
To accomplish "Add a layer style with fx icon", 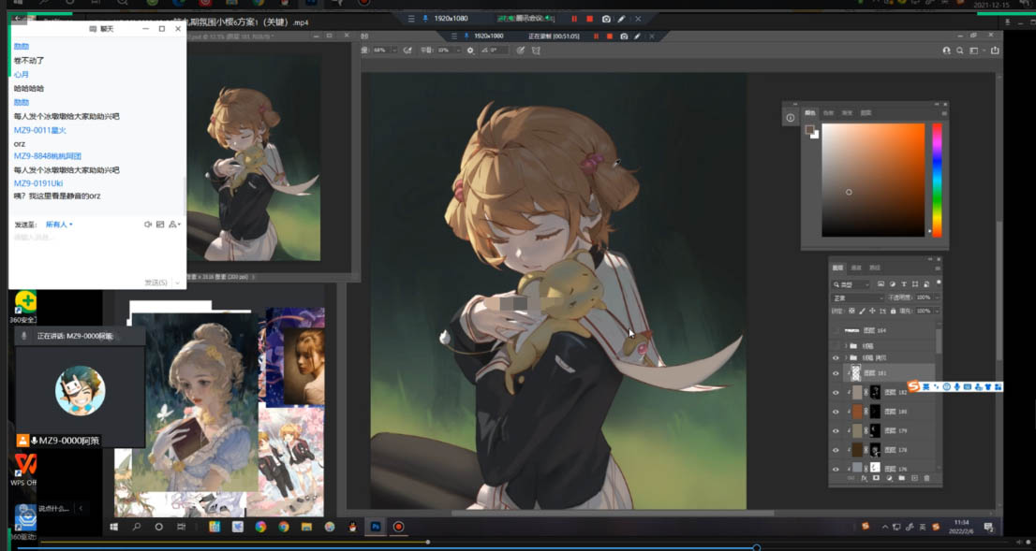I will coord(865,478).
